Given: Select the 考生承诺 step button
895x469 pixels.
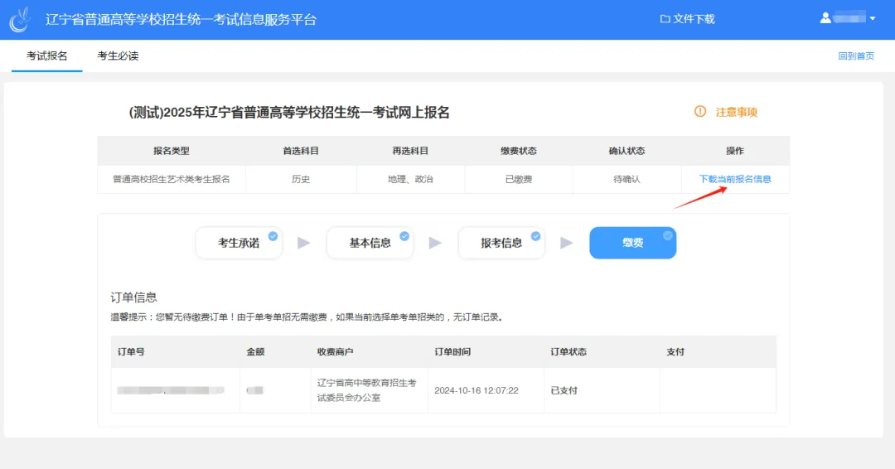Looking at the screenshot, I should tap(239, 243).
